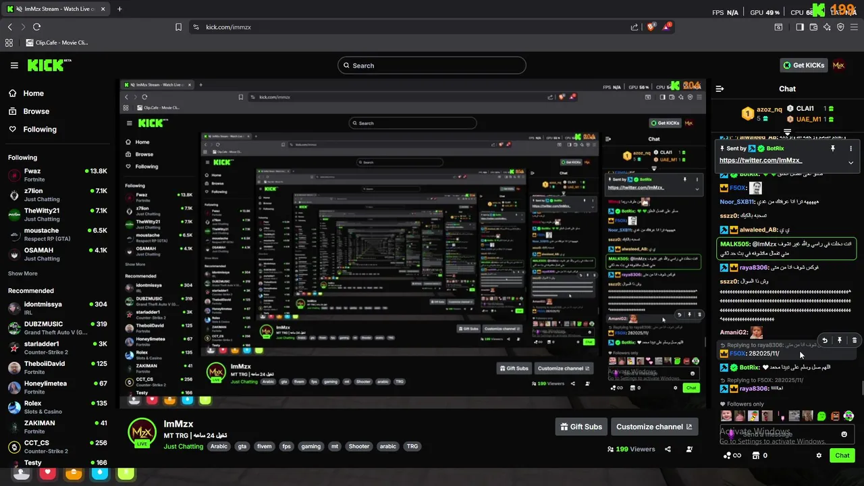Bookmark this page icon in address bar

tap(178, 27)
